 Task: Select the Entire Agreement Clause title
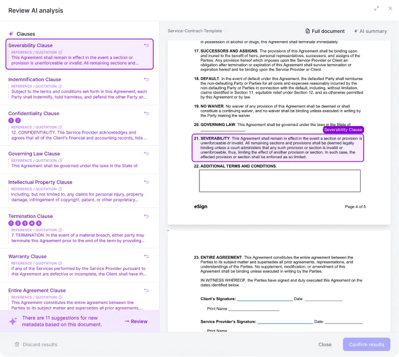tap(37, 291)
